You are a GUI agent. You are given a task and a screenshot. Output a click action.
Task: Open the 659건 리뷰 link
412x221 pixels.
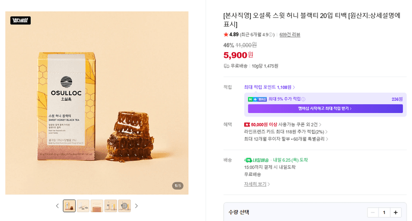pos(290,35)
